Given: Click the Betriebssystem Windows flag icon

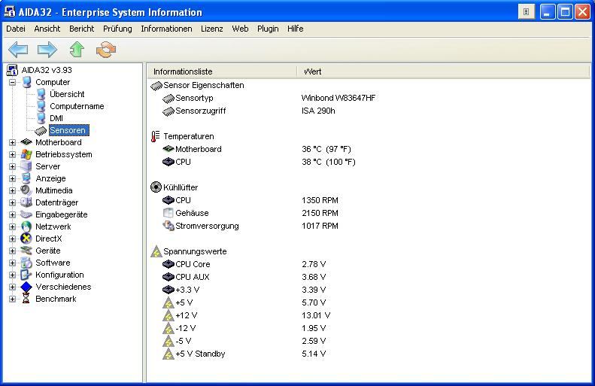Looking at the screenshot, I should click(x=26, y=154).
